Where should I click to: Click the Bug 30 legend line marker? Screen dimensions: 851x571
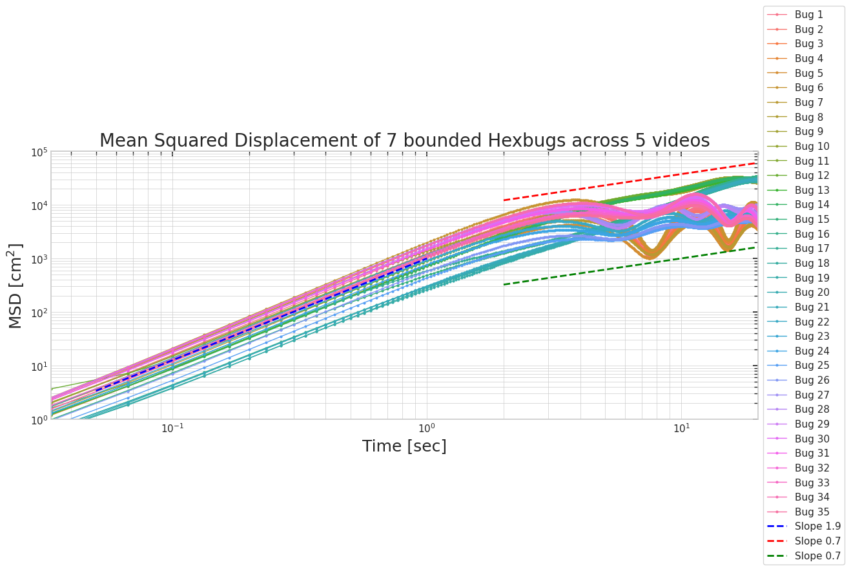point(777,438)
